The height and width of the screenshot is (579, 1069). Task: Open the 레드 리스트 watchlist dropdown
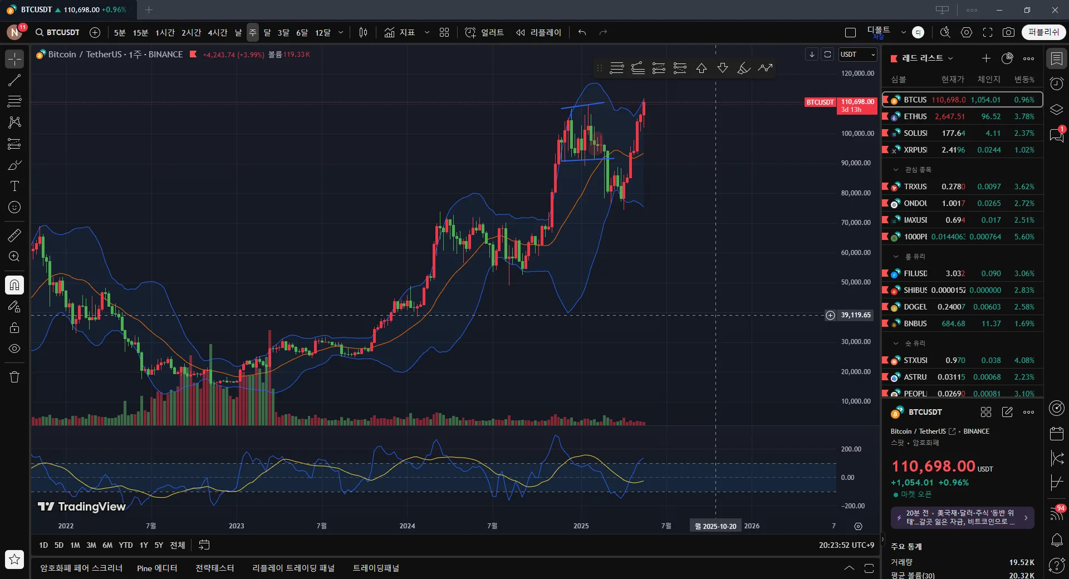point(928,58)
